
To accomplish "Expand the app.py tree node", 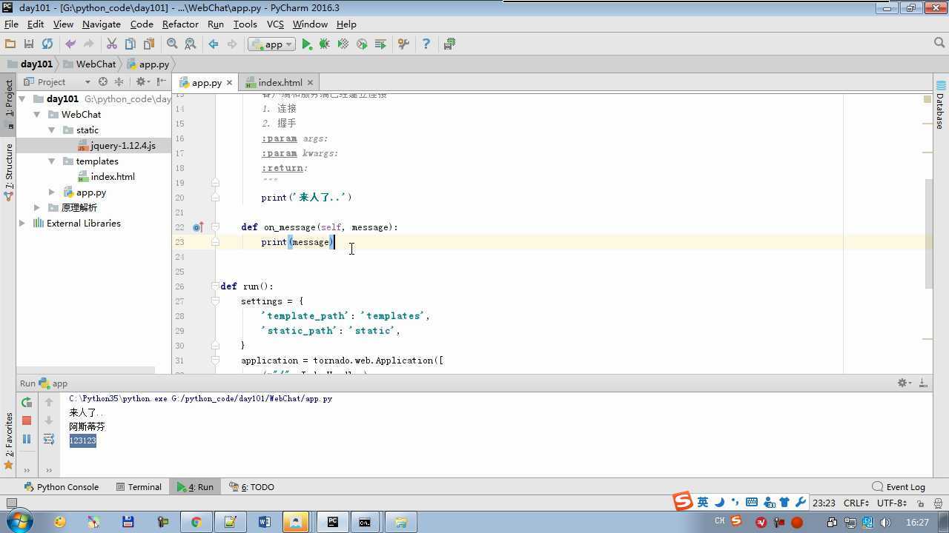I will [52, 192].
